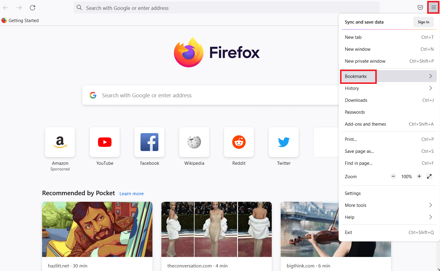The height and width of the screenshot is (271, 440).
Task: Enter full screen from Zoom row
Action: click(x=429, y=176)
